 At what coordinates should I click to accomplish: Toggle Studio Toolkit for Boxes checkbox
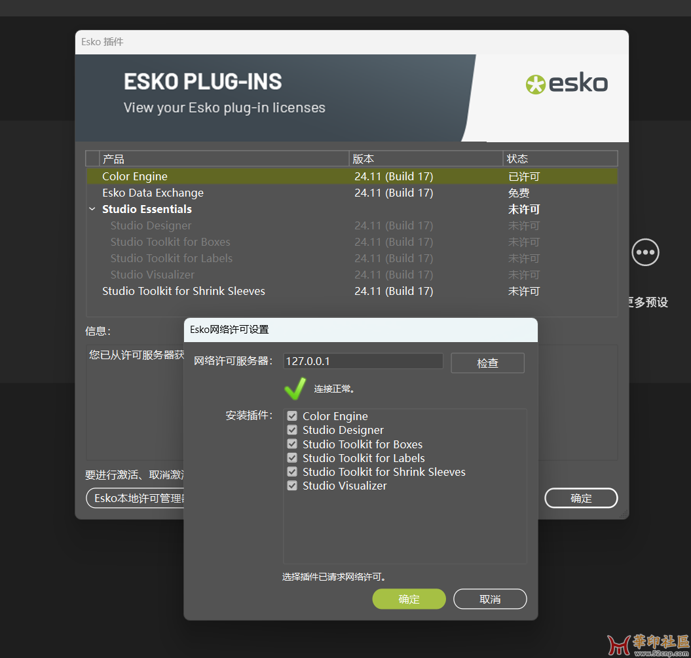(x=291, y=444)
